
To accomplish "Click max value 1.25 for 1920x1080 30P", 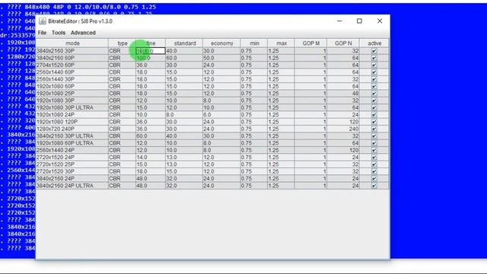I will point(281,100).
